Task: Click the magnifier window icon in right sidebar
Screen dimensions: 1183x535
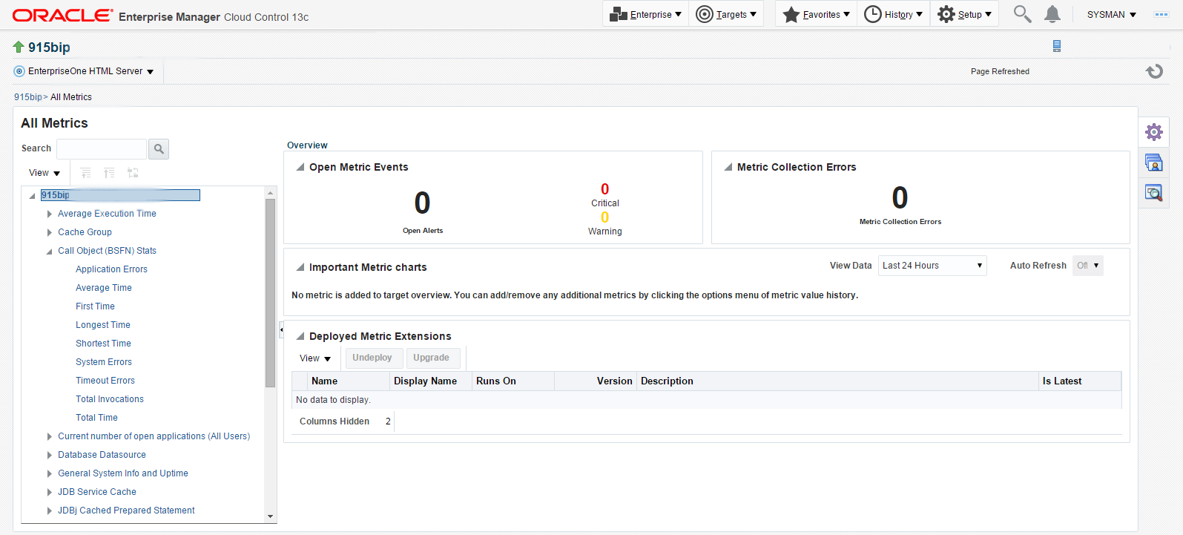Action: pos(1154,193)
